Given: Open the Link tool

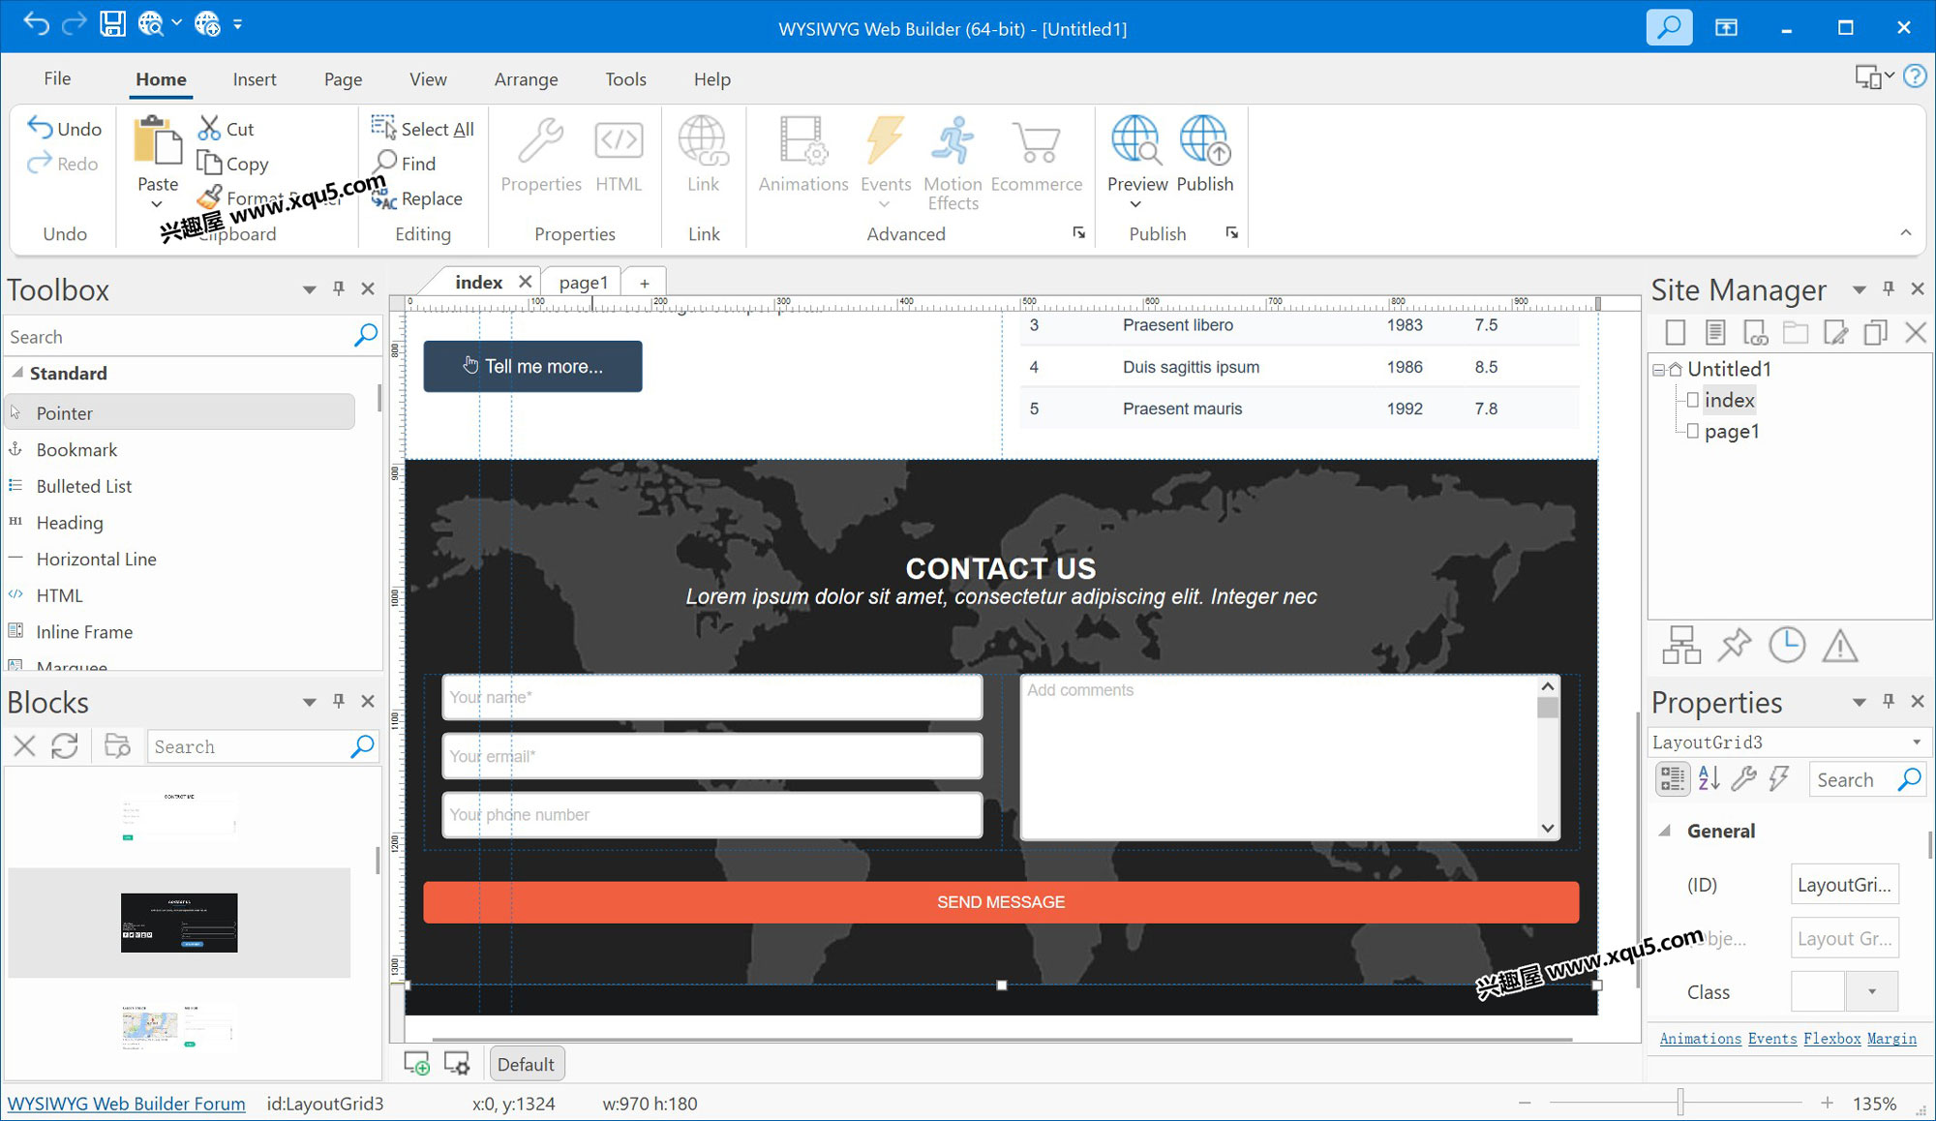Looking at the screenshot, I should 703,155.
